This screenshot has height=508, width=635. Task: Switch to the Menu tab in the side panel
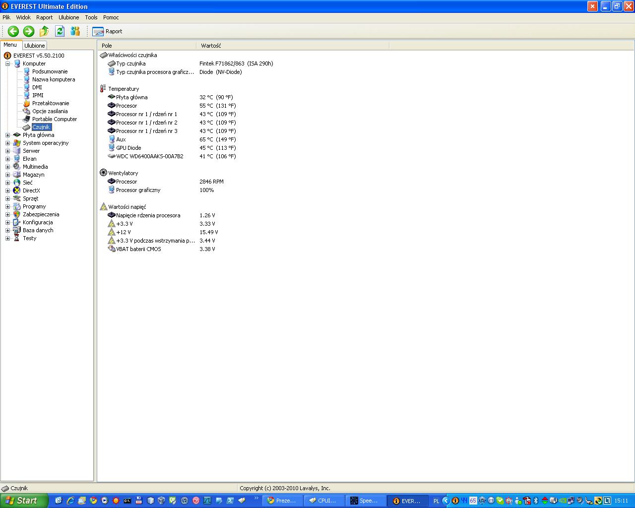tap(10, 45)
